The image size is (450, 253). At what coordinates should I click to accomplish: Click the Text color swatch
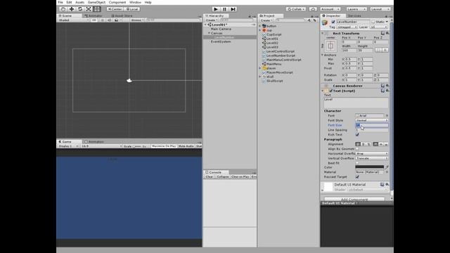pyautogui.click(x=369, y=167)
